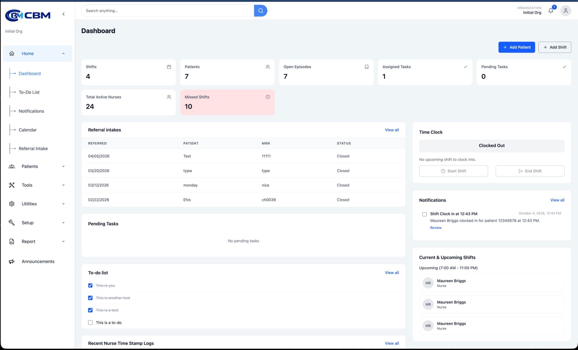Click Review link on Shift Clock notification
Image resolution: width=578 pixels, height=350 pixels.
(436, 228)
